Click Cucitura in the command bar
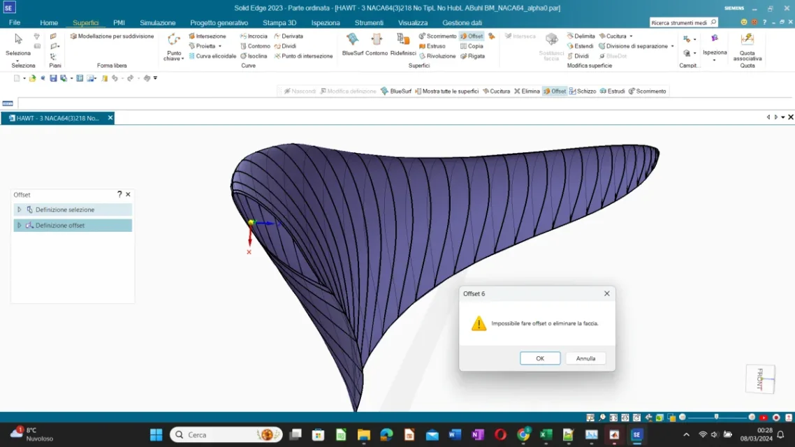The width and height of the screenshot is (795, 447). tap(497, 91)
